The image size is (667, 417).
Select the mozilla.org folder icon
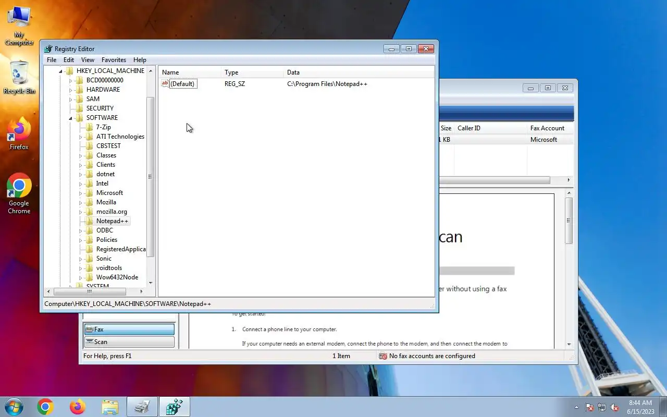point(90,212)
